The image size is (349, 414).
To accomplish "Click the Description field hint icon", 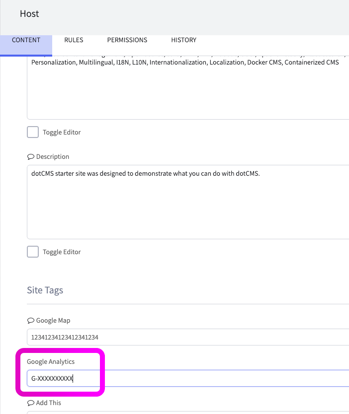I will coord(30,157).
